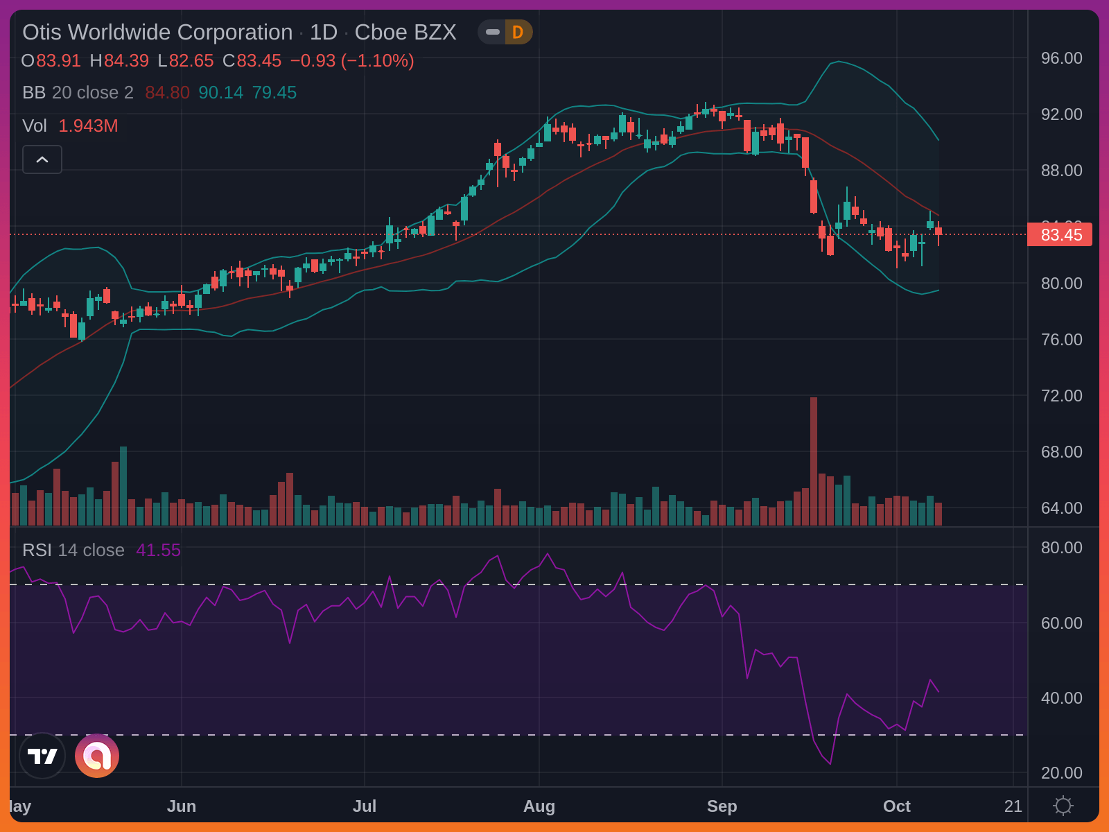
Task: Click the BB basis value 84.80
Action: [x=167, y=92]
